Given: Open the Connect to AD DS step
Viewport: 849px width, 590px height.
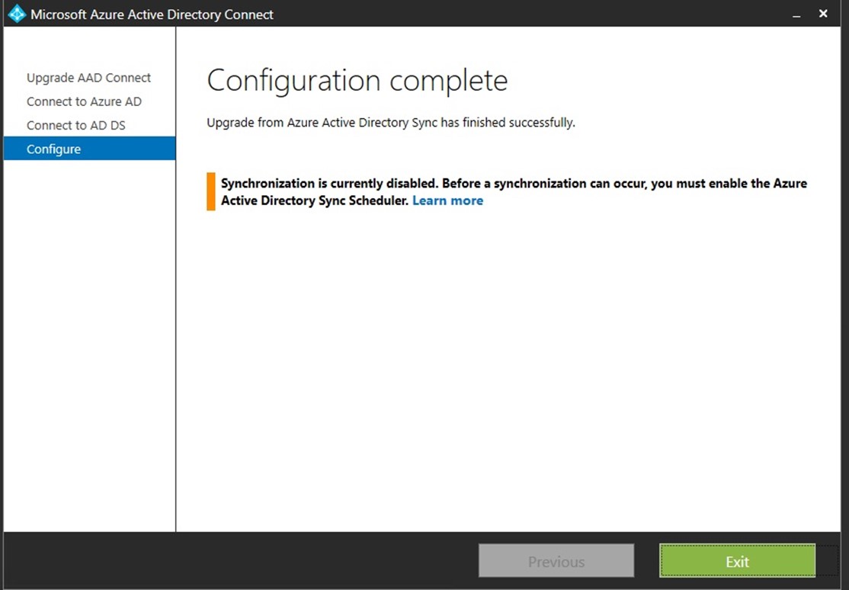Looking at the screenshot, I should click(75, 125).
